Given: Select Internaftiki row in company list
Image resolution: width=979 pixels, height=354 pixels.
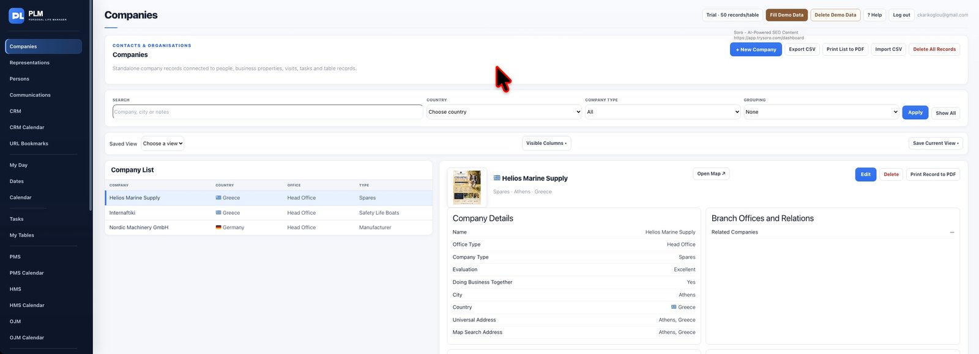Looking at the screenshot, I should coord(269,213).
